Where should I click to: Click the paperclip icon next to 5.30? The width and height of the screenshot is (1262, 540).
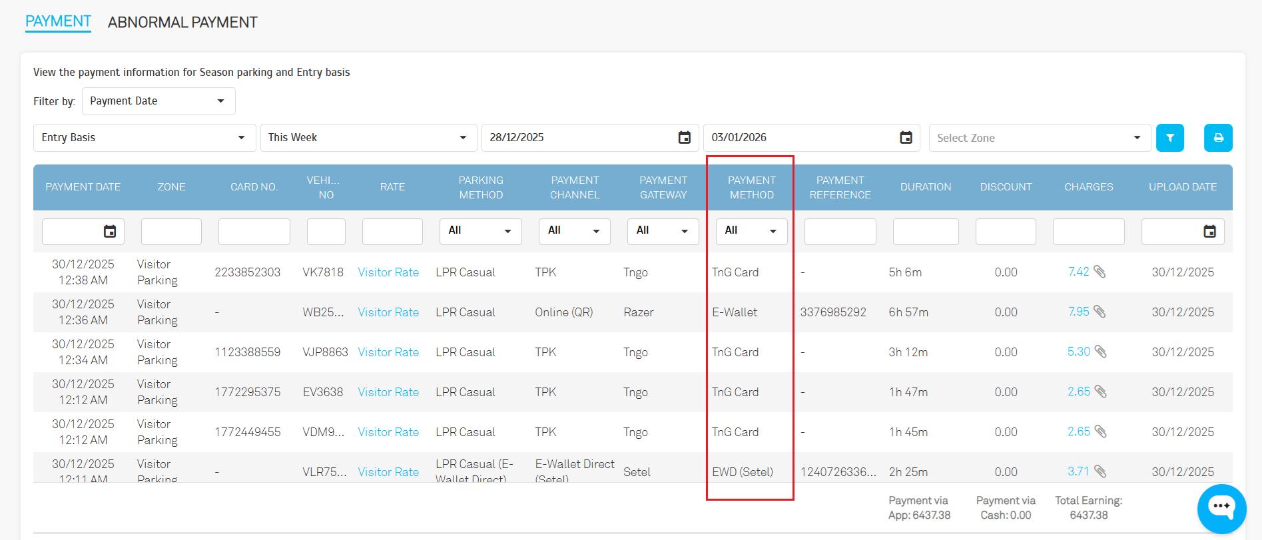point(1100,352)
